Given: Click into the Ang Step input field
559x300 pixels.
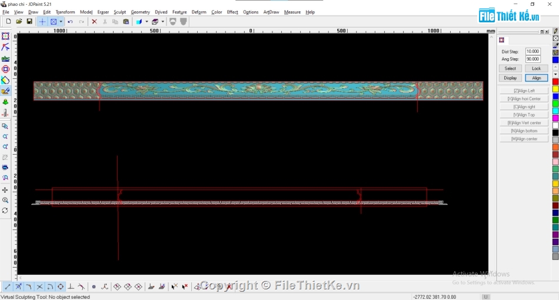Looking at the screenshot, I should [x=533, y=59].
